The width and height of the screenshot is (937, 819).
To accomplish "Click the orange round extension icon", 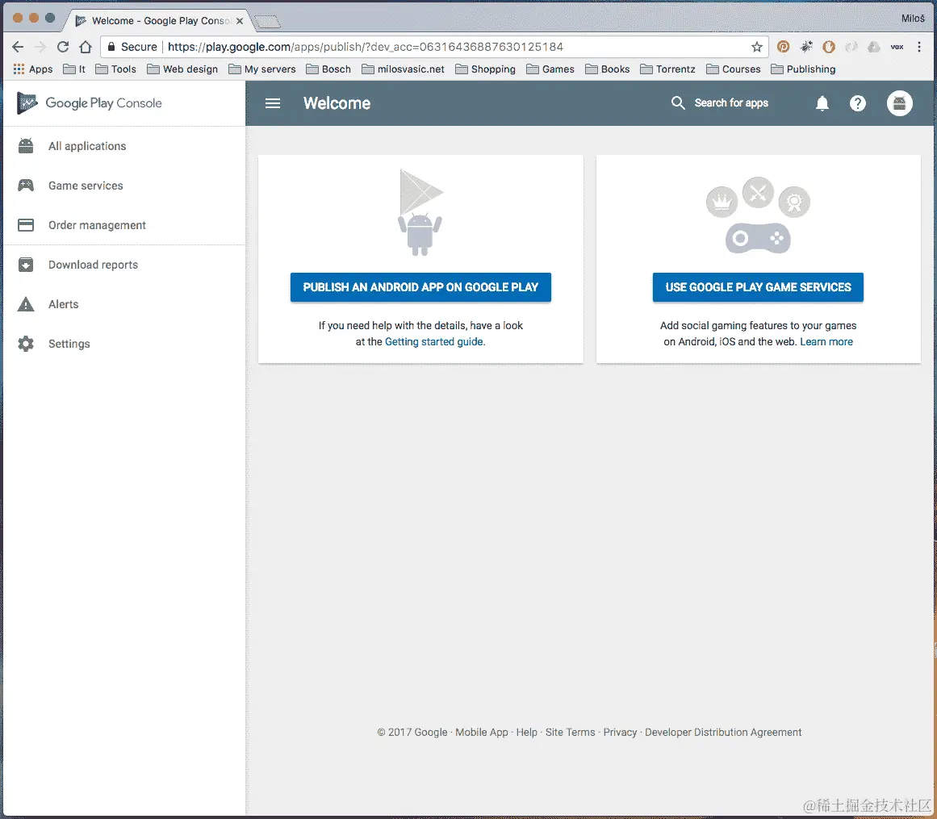I will click(x=829, y=47).
